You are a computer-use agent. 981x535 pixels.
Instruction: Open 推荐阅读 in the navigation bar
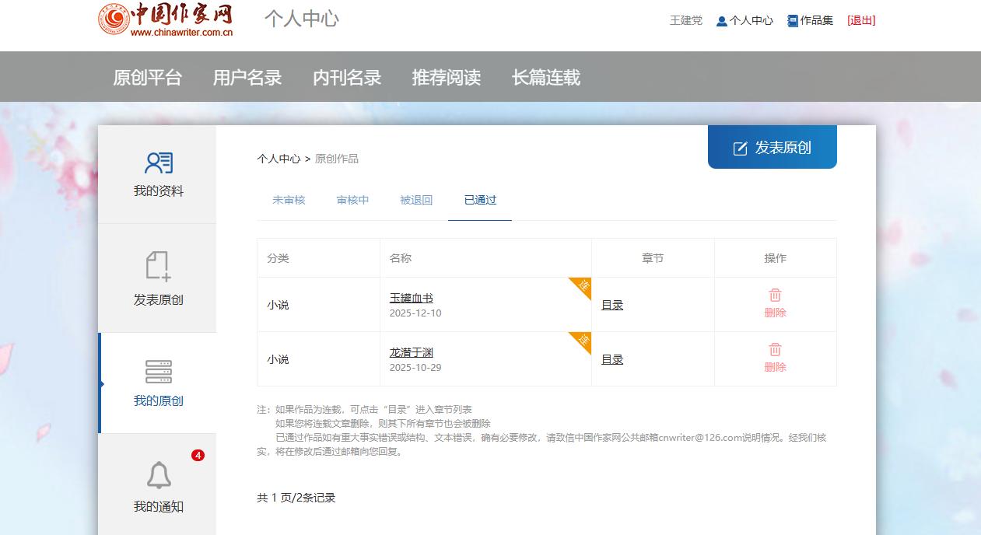coord(447,78)
